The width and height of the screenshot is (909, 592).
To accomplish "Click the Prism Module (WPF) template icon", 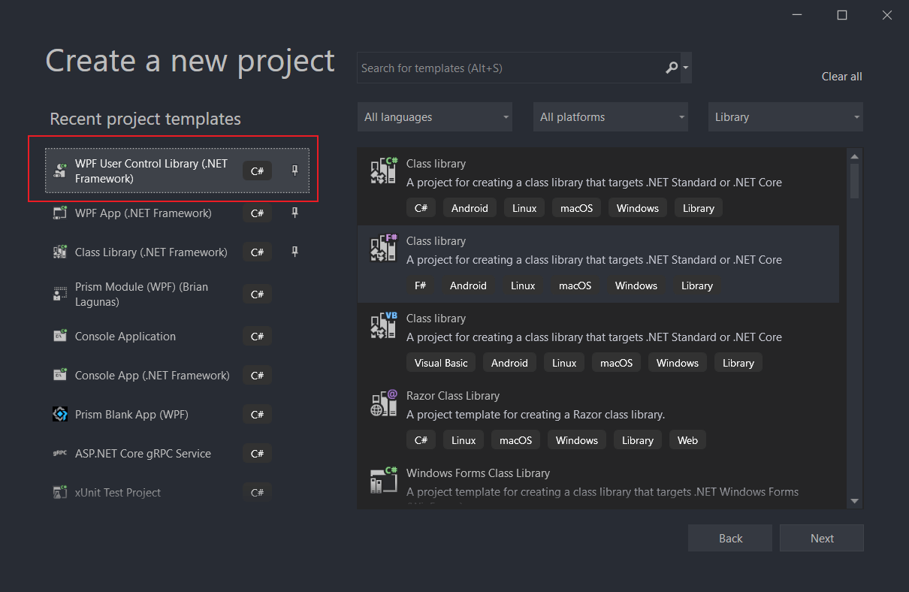I will (60, 294).
